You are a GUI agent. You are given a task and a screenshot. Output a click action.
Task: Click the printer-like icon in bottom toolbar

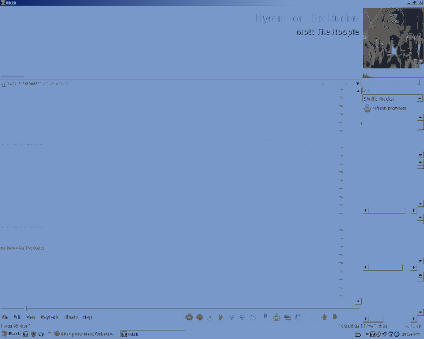pos(276,318)
